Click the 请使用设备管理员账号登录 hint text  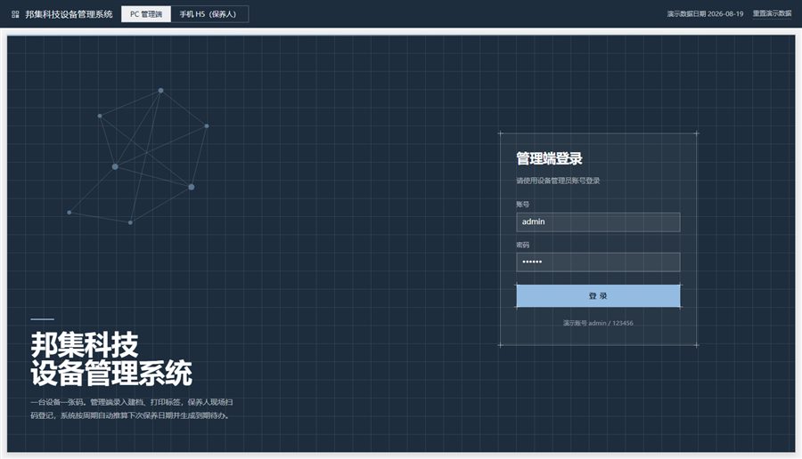click(558, 181)
